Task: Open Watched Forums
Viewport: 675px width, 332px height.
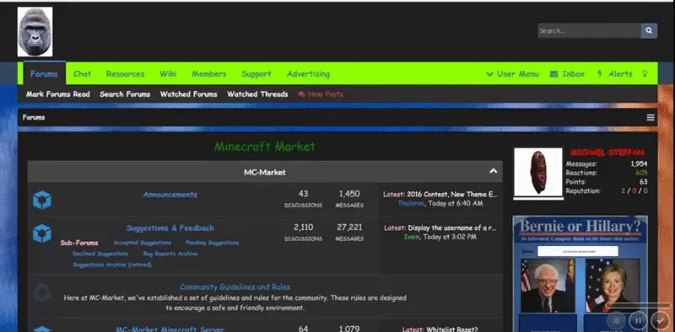Action: tap(188, 94)
